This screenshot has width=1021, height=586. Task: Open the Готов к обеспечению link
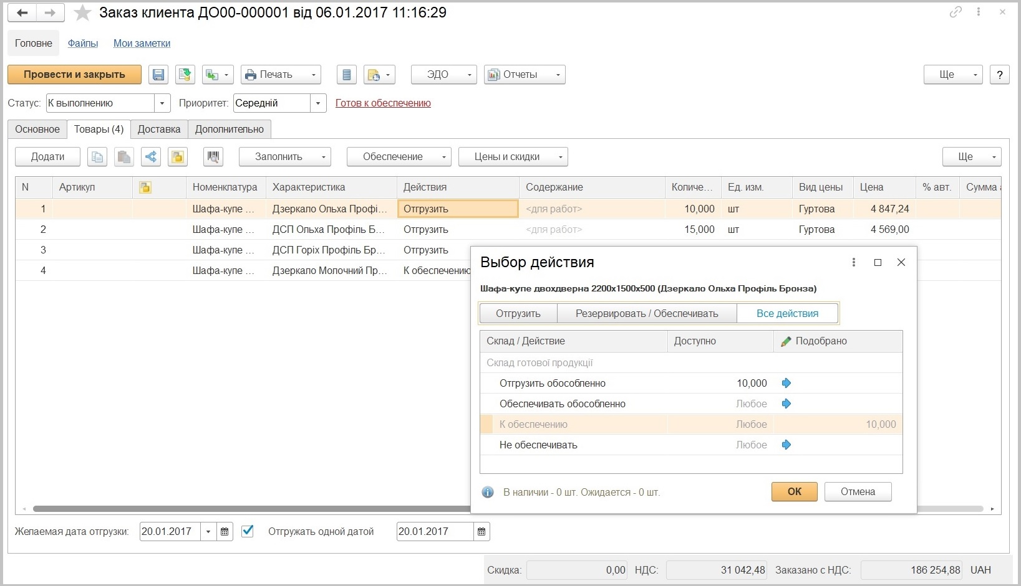pyautogui.click(x=383, y=103)
